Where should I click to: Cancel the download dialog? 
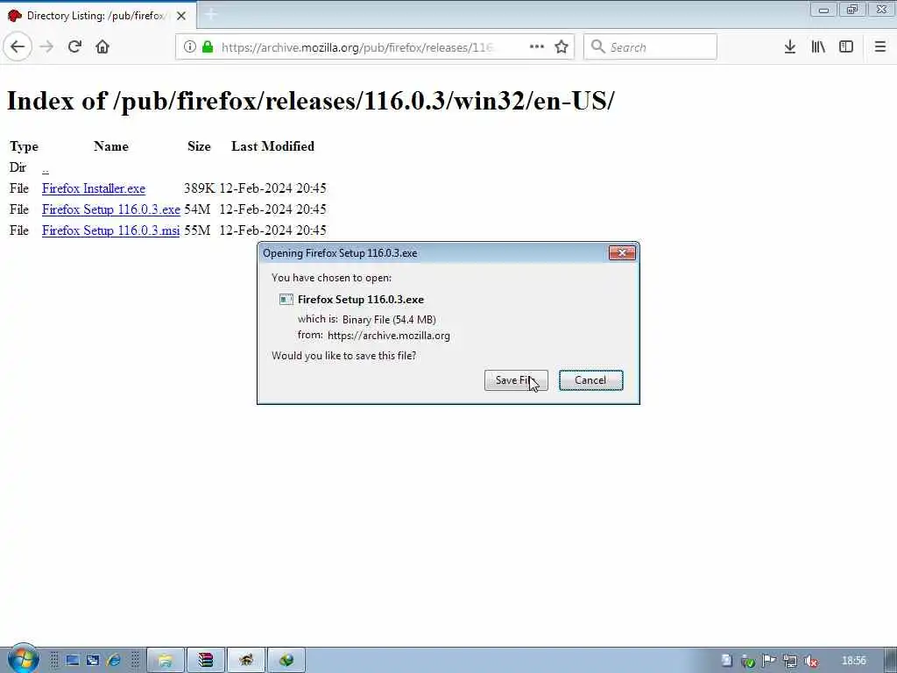click(x=591, y=380)
